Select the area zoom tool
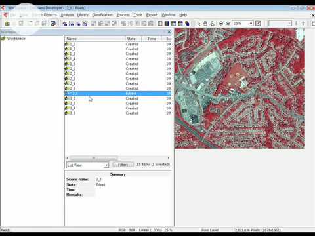The width and height of the screenshot is (315, 236). pyautogui.click(x=212, y=24)
